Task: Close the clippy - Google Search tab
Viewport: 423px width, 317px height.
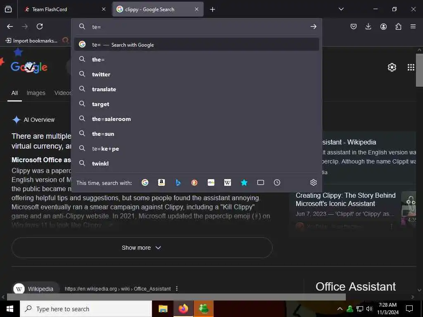Action: [x=197, y=9]
